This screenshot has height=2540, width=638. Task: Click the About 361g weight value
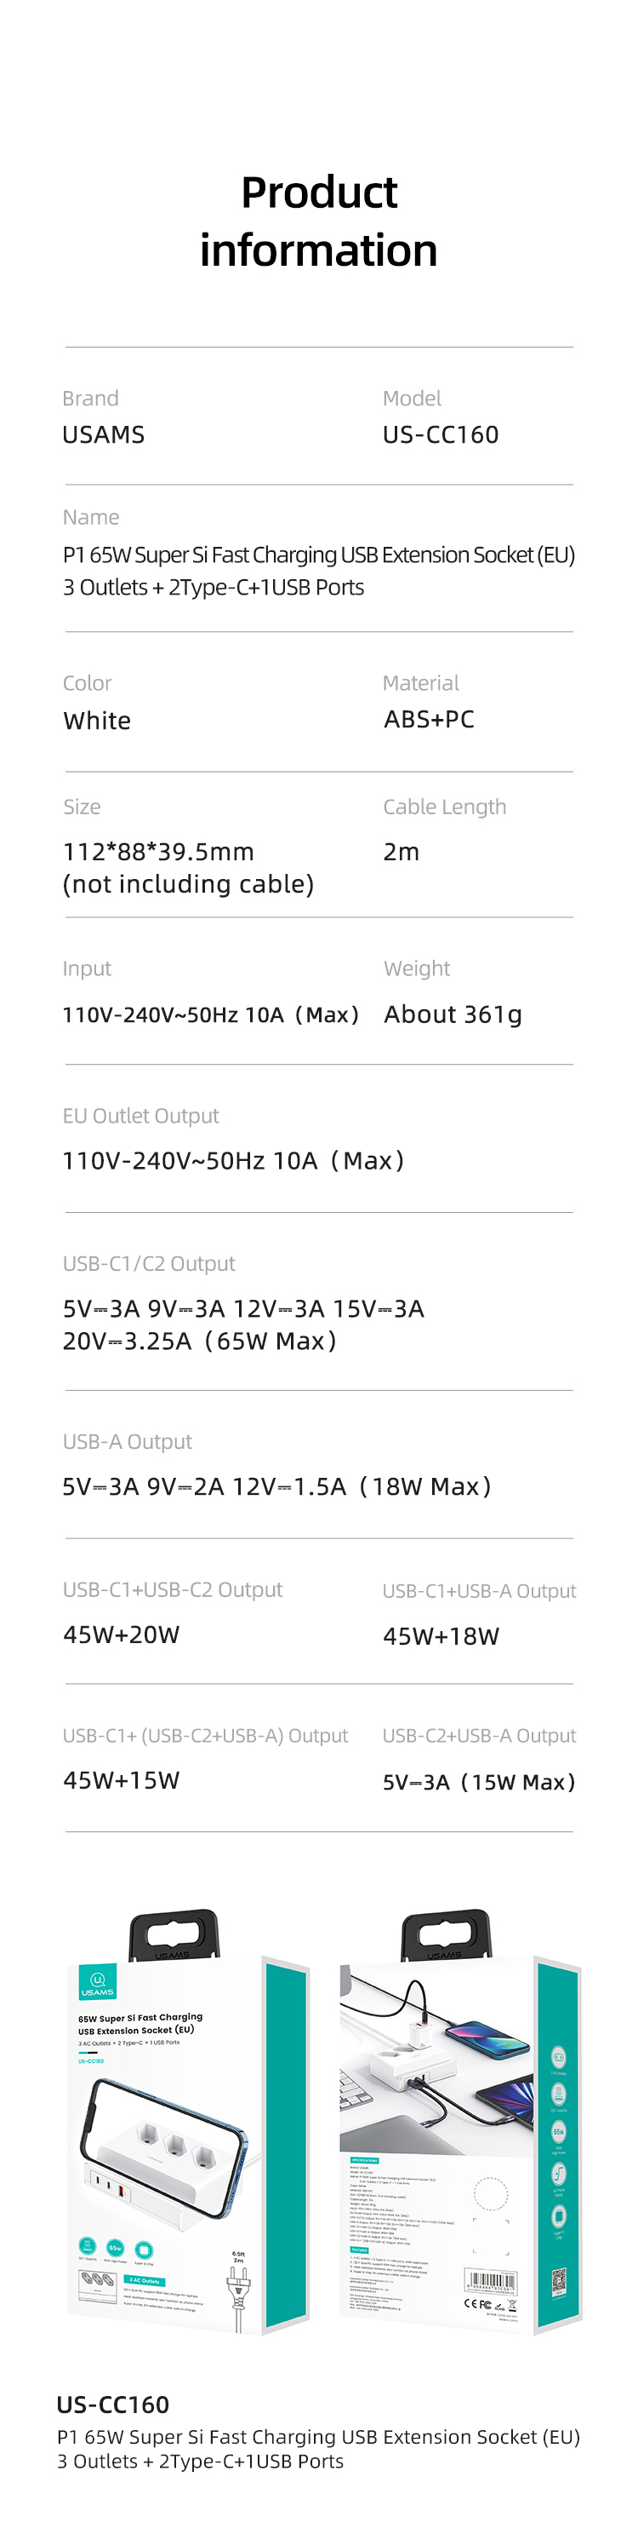(x=453, y=1014)
